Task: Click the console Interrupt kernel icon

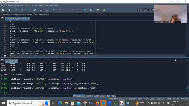Action: [181, 60]
